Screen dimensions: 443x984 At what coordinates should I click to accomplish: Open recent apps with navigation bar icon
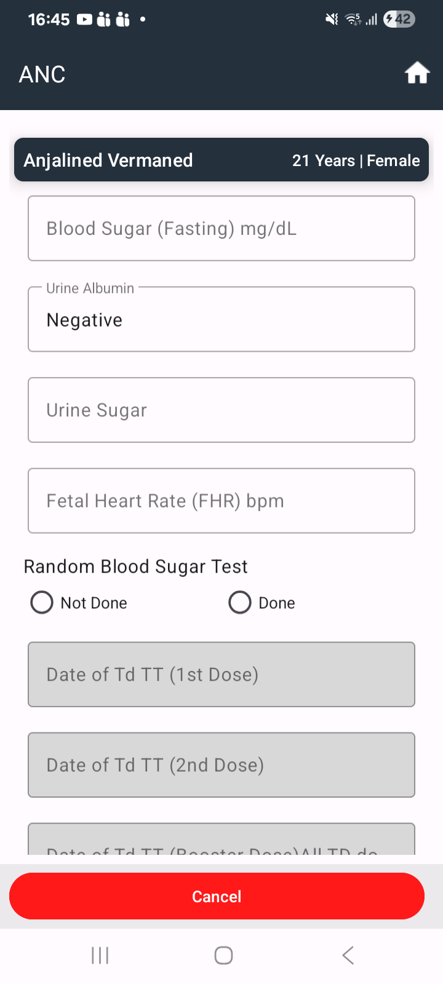pyautogui.click(x=100, y=955)
